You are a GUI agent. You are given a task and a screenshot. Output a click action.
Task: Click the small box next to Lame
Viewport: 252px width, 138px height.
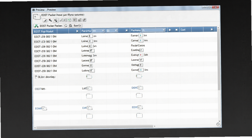pos(90,36)
